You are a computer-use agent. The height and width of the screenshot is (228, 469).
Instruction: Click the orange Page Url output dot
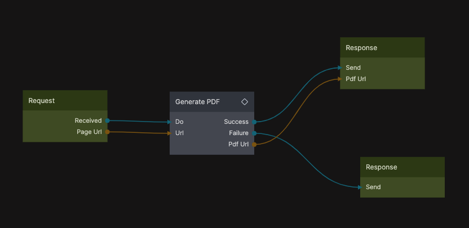point(107,132)
